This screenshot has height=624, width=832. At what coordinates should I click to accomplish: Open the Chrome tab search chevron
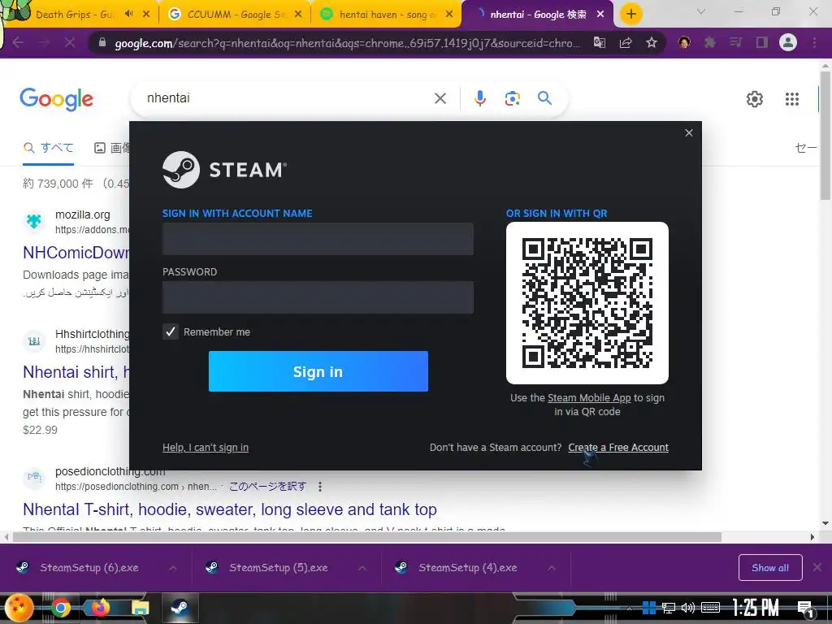701,11
